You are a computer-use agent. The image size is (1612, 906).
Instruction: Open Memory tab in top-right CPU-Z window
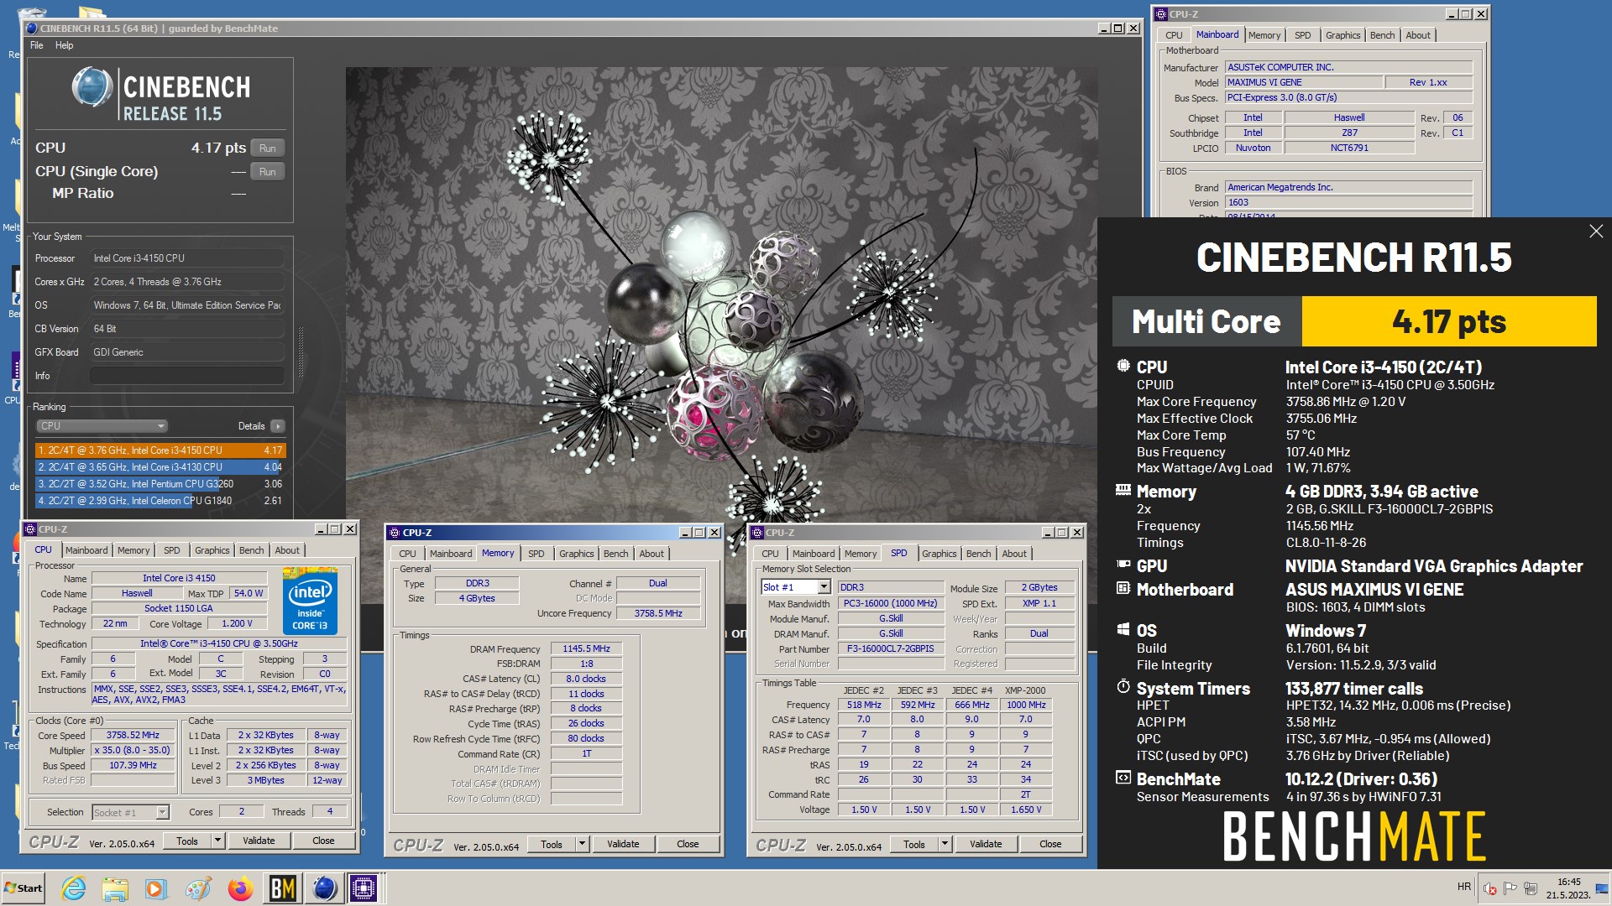1264,35
